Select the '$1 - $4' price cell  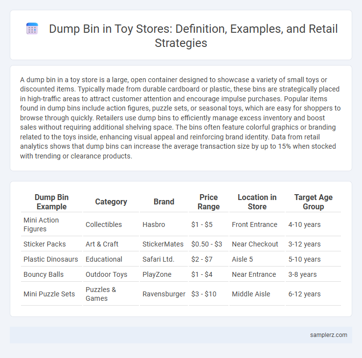pos(208,274)
